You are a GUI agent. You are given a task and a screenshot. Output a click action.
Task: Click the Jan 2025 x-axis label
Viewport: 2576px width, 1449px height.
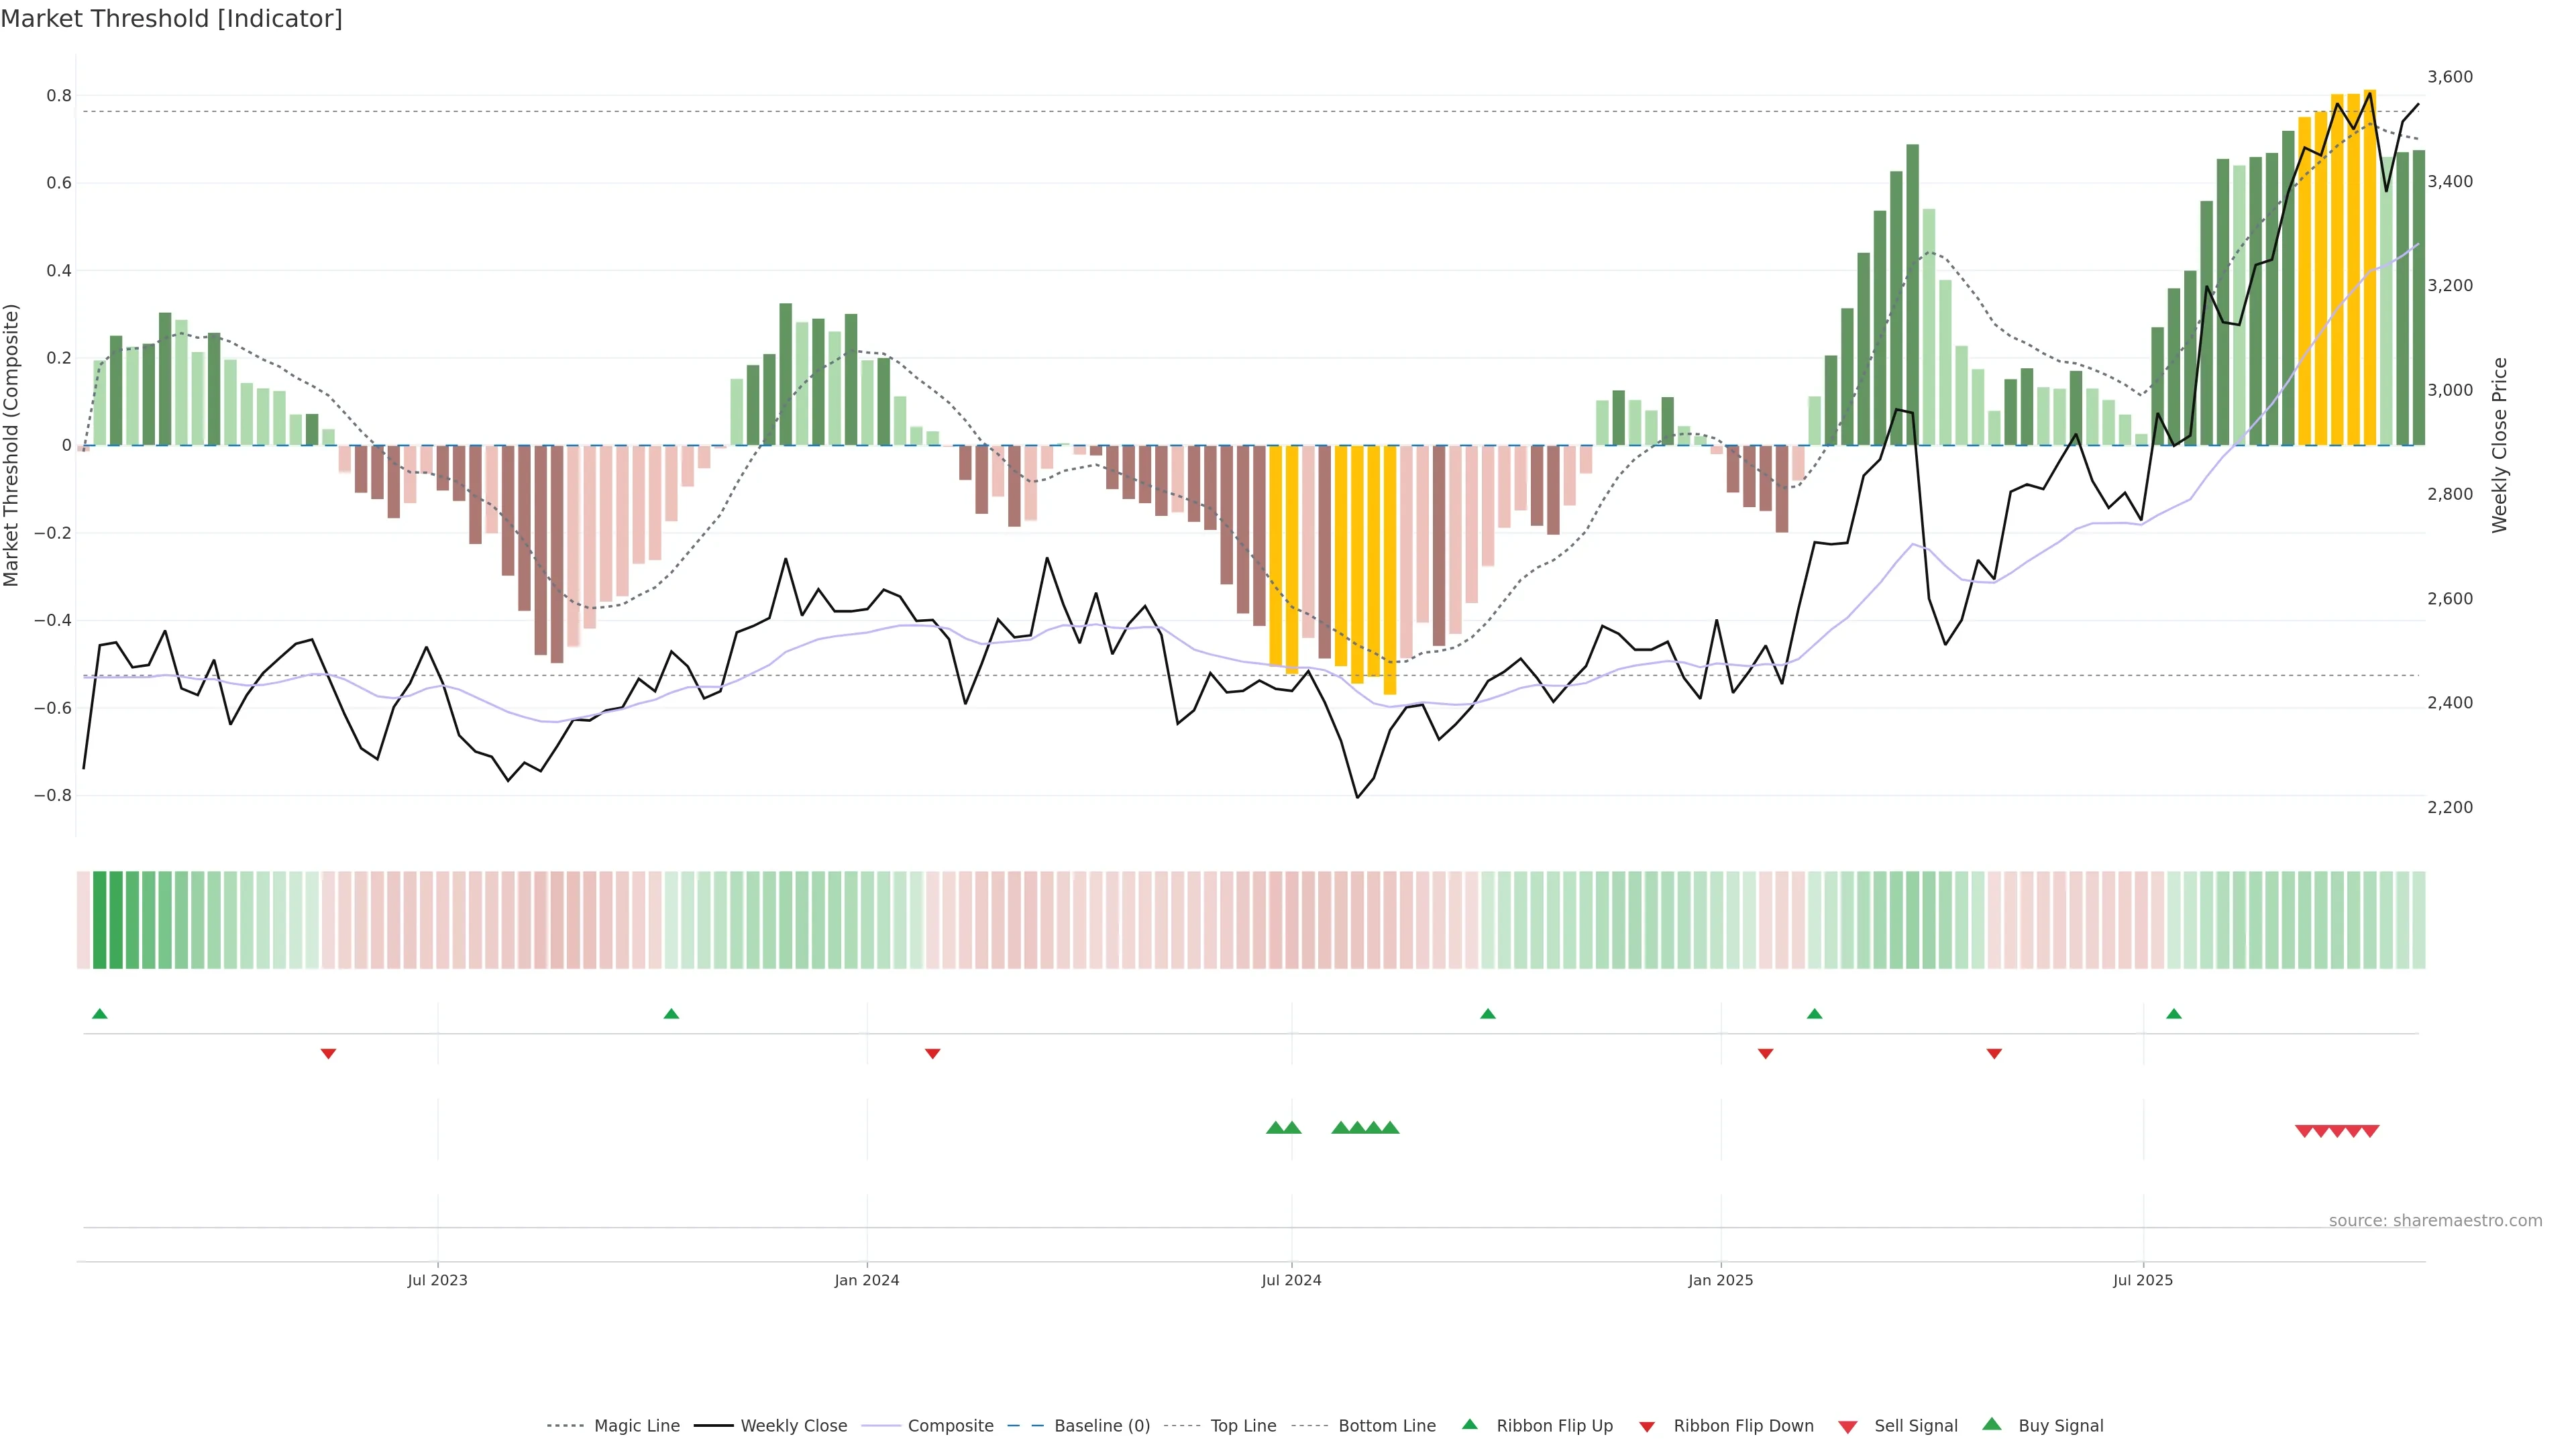tap(1720, 1280)
